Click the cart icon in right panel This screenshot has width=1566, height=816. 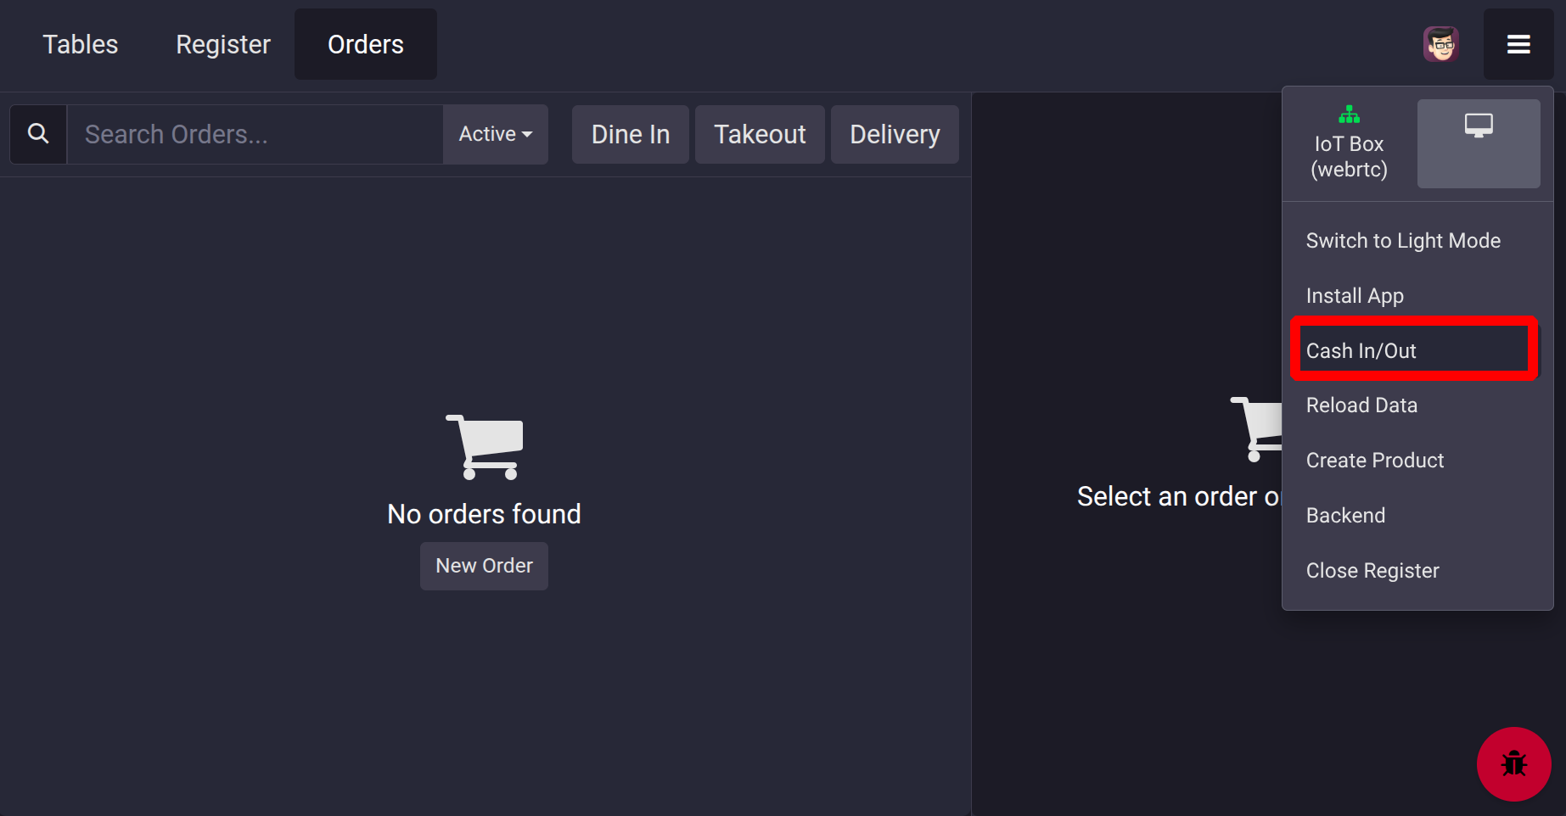[1256, 428]
